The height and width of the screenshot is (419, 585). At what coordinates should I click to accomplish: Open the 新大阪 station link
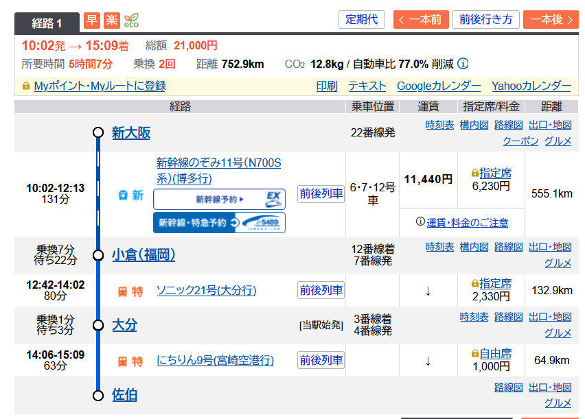click(131, 132)
